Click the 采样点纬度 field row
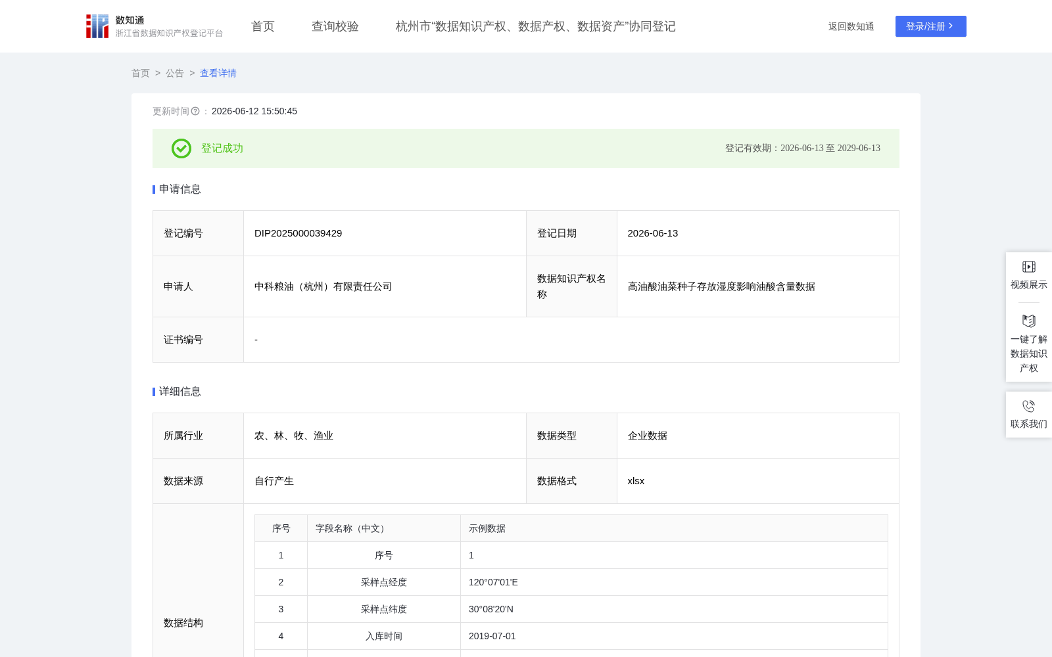Screen dimensions: 1052x657 (x=571, y=609)
